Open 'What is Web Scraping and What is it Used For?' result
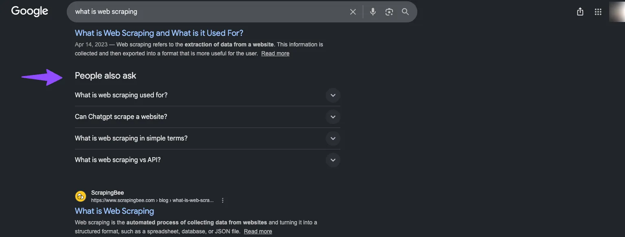625x237 pixels. (x=159, y=33)
